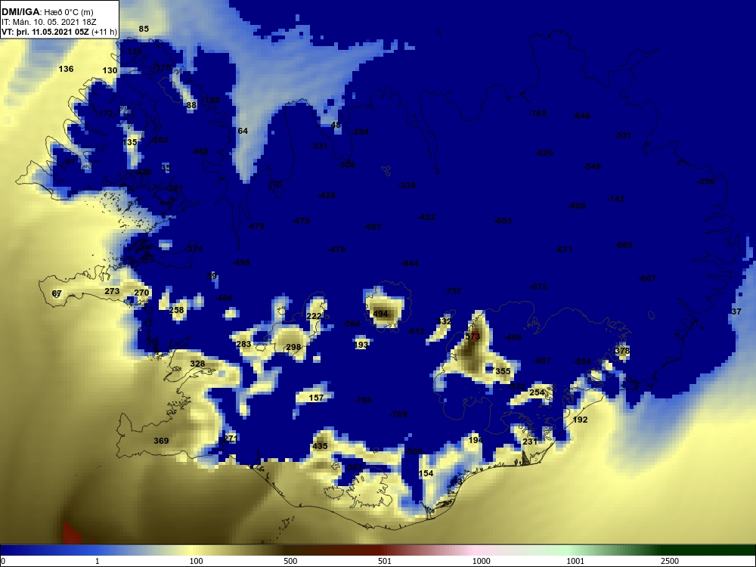Pick the map value 222

click(x=314, y=316)
